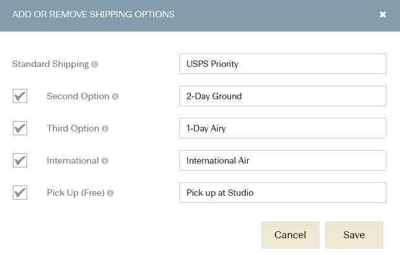Click the info icon beside International
The image size is (400, 255).
(x=105, y=161)
